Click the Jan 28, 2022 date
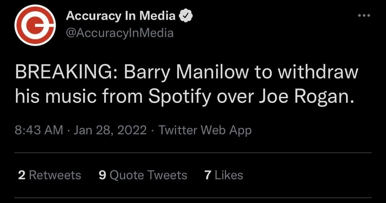Image resolution: width=386 pixels, height=203 pixels. (110, 130)
